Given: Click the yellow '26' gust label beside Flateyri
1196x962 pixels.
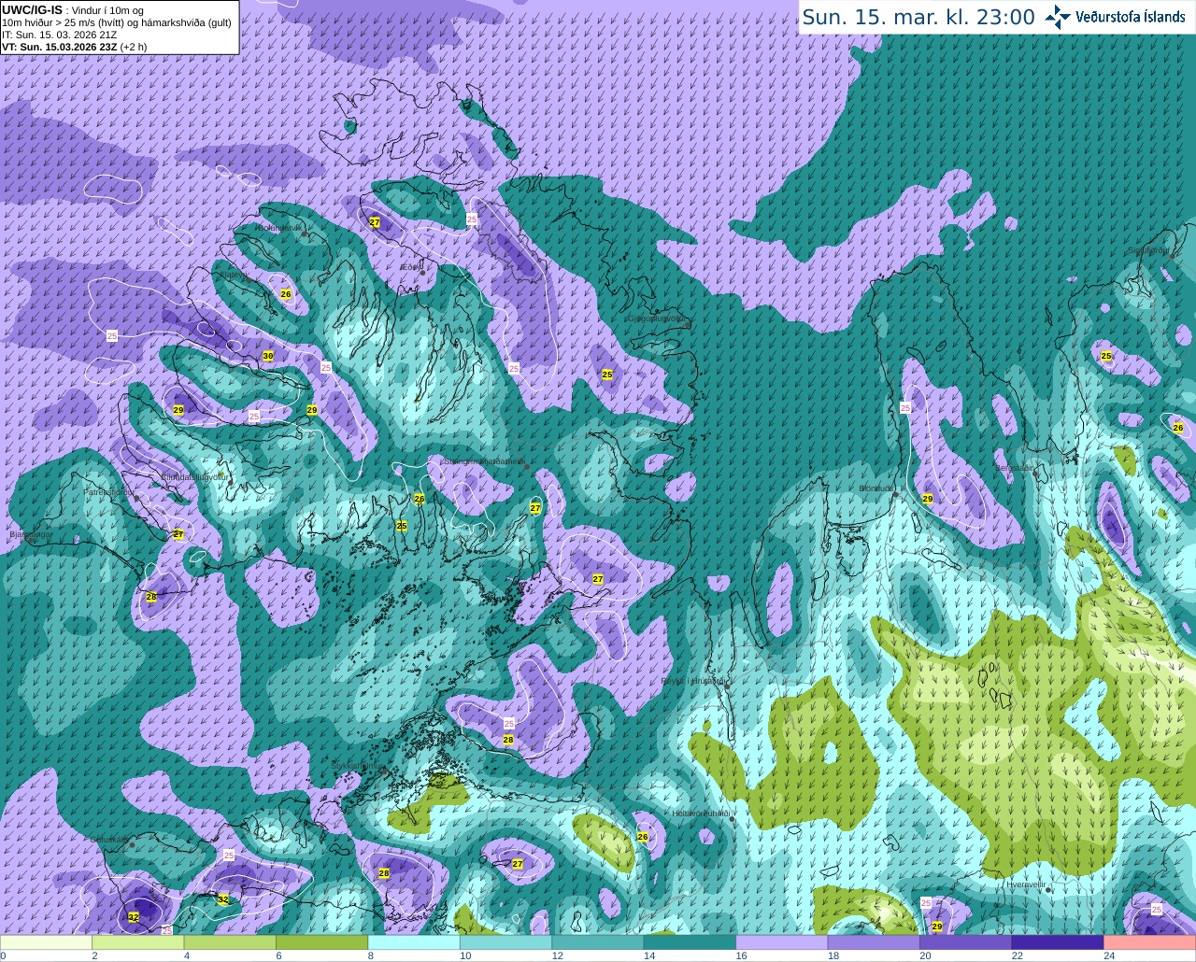Looking at the screenshot, I should click(x=286, y=294).
